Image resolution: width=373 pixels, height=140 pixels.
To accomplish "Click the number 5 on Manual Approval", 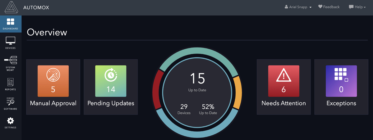I will click(x=53, y=89).
